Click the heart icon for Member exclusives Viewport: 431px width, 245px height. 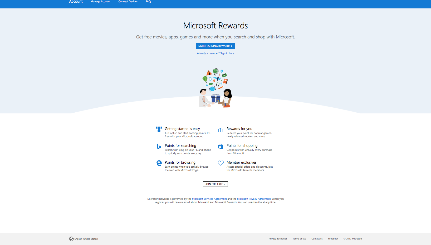[x=221, y=163]
